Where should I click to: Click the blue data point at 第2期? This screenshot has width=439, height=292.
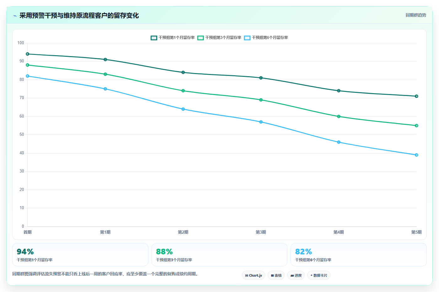click(x=183, y=109)
